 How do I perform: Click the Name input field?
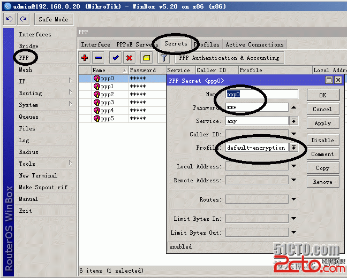262,94
